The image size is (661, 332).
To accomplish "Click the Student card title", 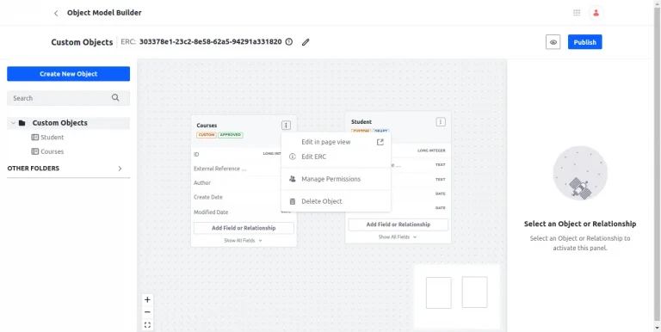I will (x=361, y=122).
